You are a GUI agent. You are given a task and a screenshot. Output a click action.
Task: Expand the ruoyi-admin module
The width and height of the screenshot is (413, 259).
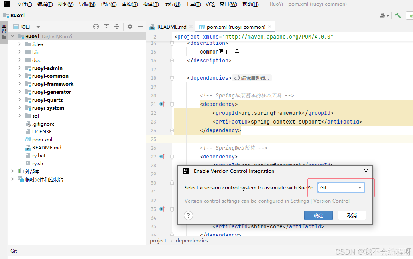[x=20, y=68]
